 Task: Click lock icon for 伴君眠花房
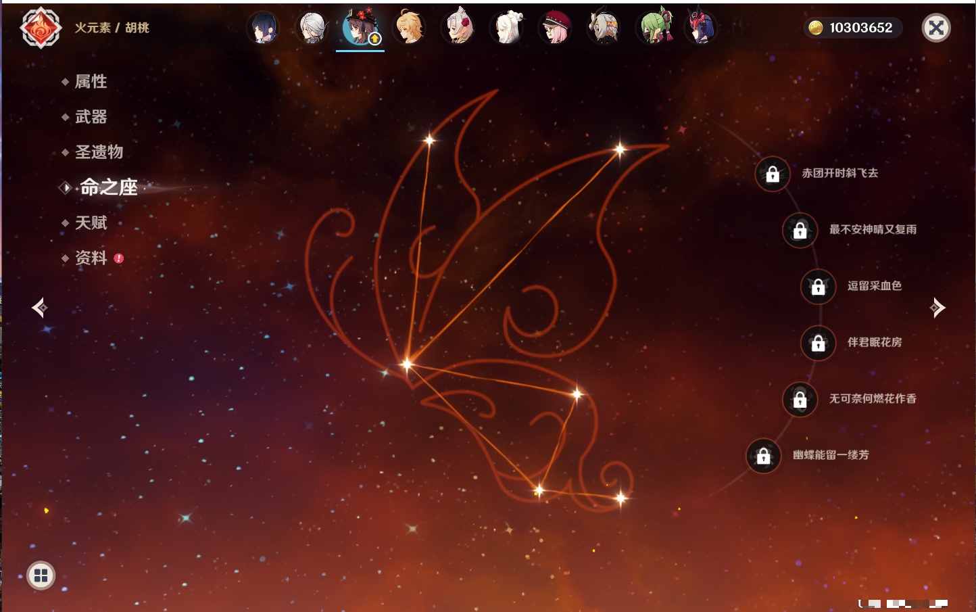pyautogui.click(x=818, y=344)
